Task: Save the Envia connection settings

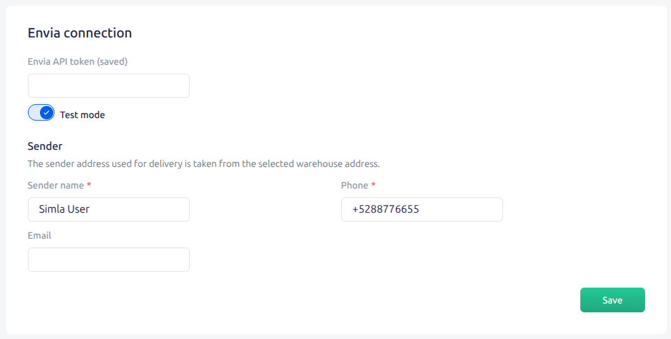Action: coord(613,300)
